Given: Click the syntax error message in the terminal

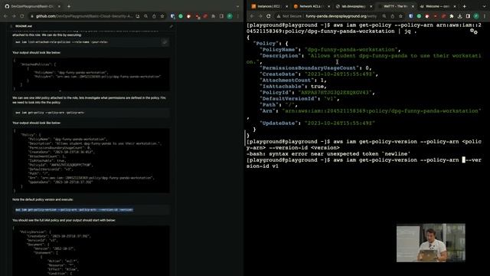Looking at the screenshot, I should click(x=328, y=154).
